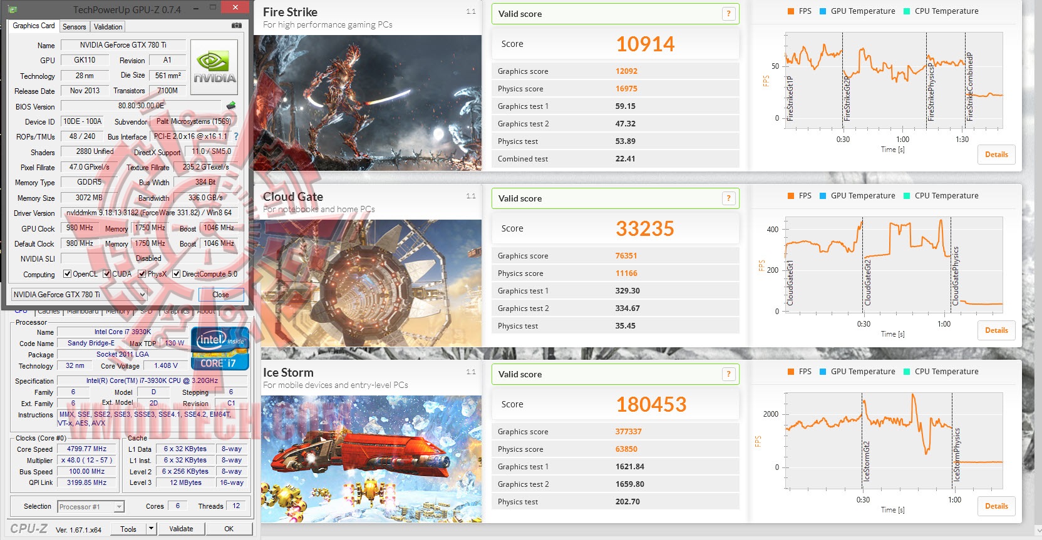Viewport: 1042px width, 540px height.
Task: Click the Ice Storm CPU Temperature legend swatch
Action: click(x=907, y=372)
